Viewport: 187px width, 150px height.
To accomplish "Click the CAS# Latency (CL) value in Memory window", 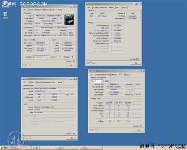I will point(117,30).
